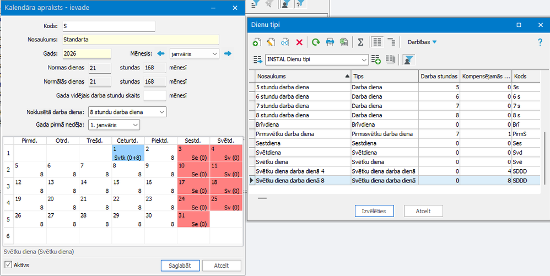This screenshot has width=550, height=276.
Task: Click Atcelt in Dienu tipi window
Action: pyautogui.click(x=423, y=211)
